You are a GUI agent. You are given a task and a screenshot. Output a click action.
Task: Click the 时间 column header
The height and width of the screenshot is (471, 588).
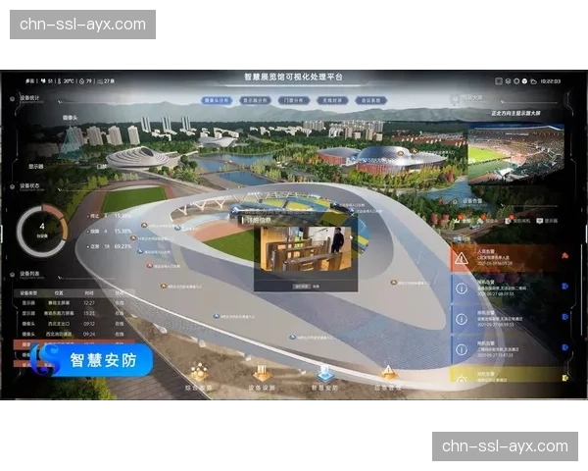click(89, 293)
